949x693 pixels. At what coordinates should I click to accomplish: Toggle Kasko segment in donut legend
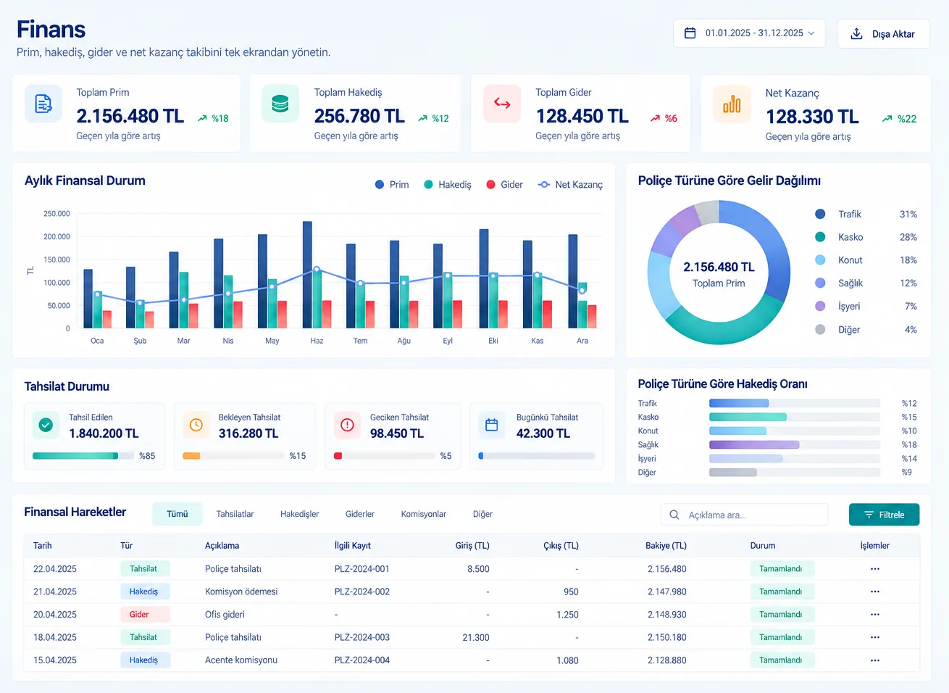866,237
